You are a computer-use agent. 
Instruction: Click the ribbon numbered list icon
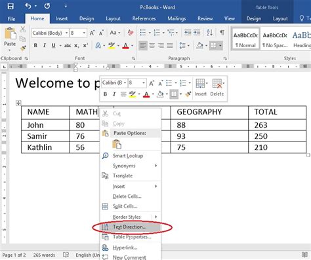(x=157, y=33)
